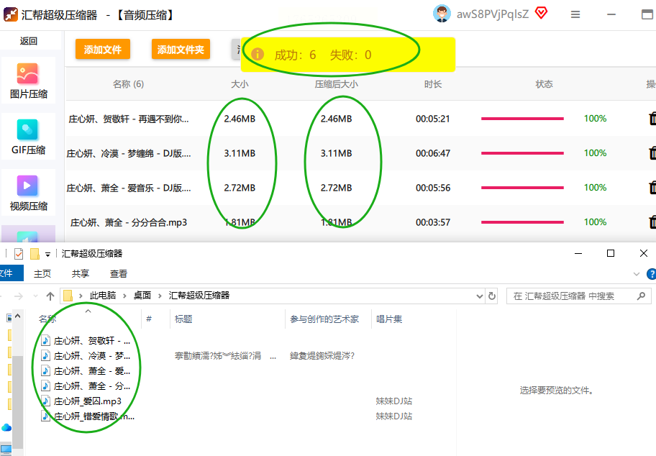Open Explorer help question mark icon
Screen dimensions: 656x456
pyautogui.click(x=652, y=274)
